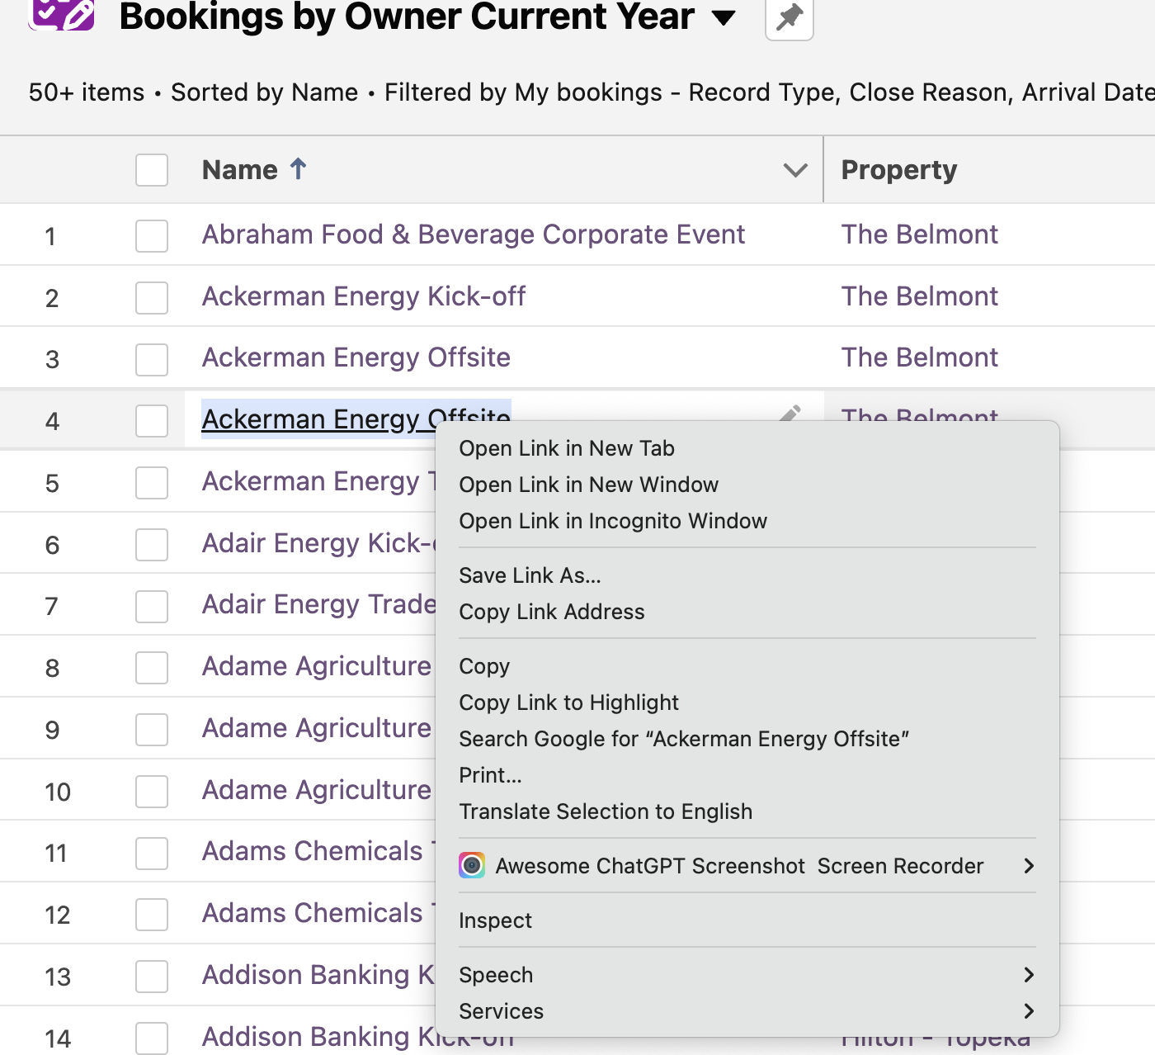Click the Bookings by Owner Current Year title

coord(407,17)
